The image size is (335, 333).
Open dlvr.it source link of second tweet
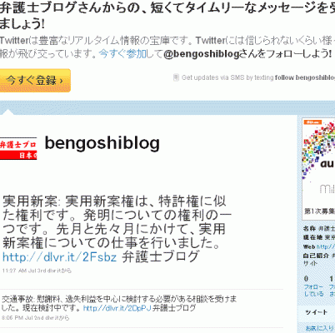click(52, 318)
